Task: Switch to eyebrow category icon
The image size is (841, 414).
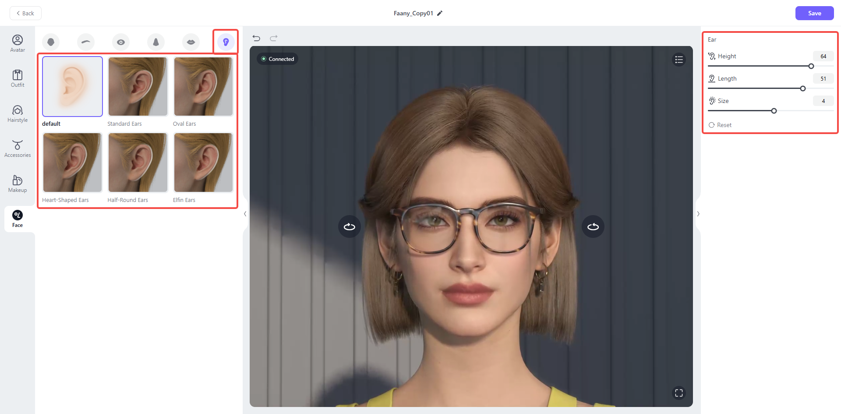Action: [x=86, y=42]
